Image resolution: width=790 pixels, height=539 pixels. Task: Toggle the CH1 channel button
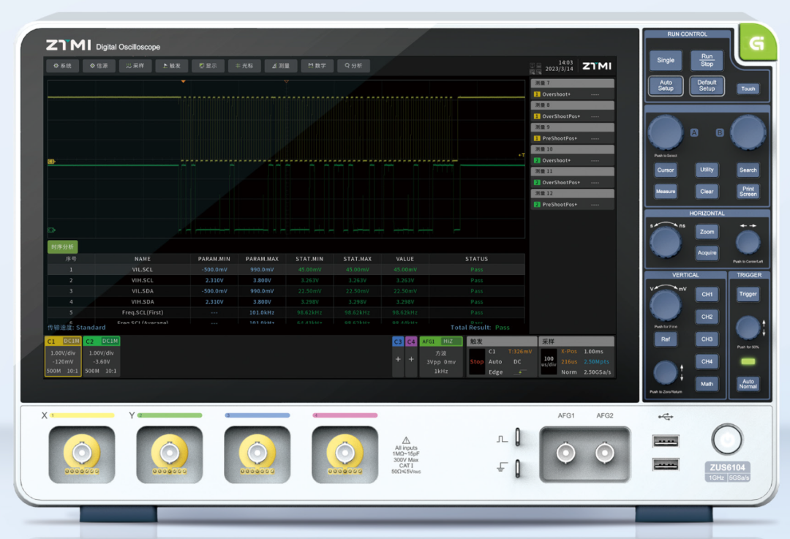click(707, 294)
